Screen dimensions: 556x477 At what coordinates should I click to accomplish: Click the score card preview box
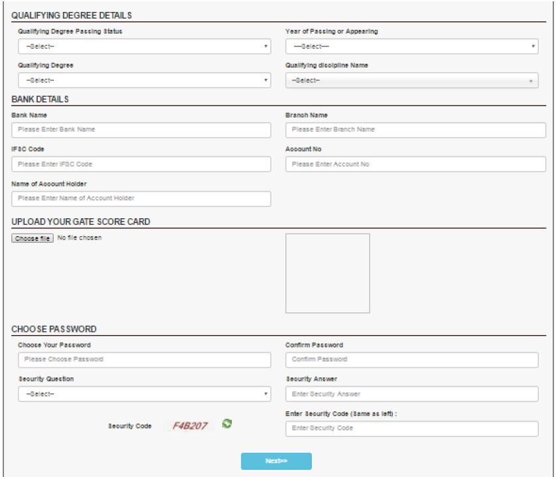(x=327, y=273)
